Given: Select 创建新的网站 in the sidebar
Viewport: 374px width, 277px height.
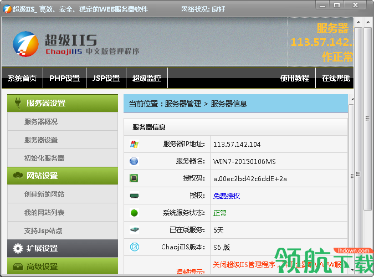Looking at the screenshot, I should pos(63,194).
